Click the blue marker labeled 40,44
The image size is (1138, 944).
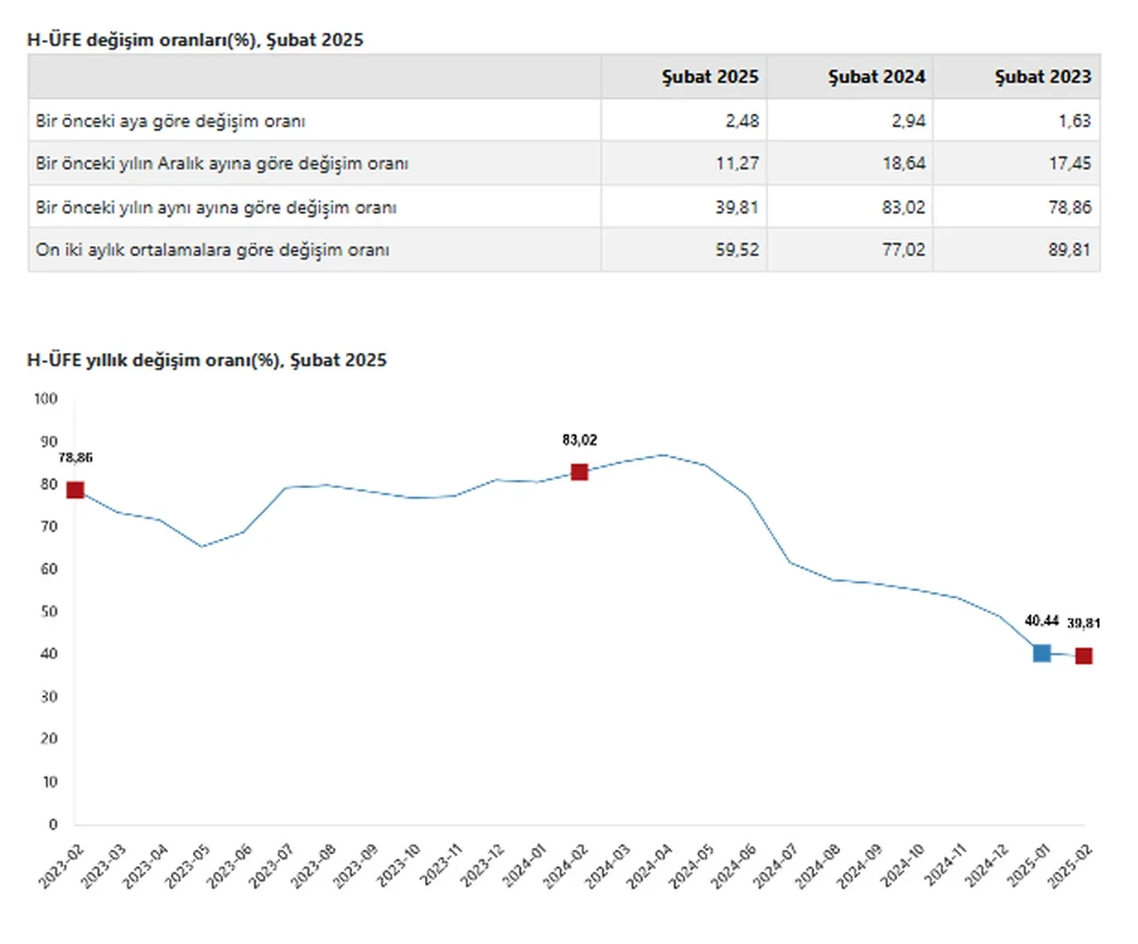[1042, 653]
